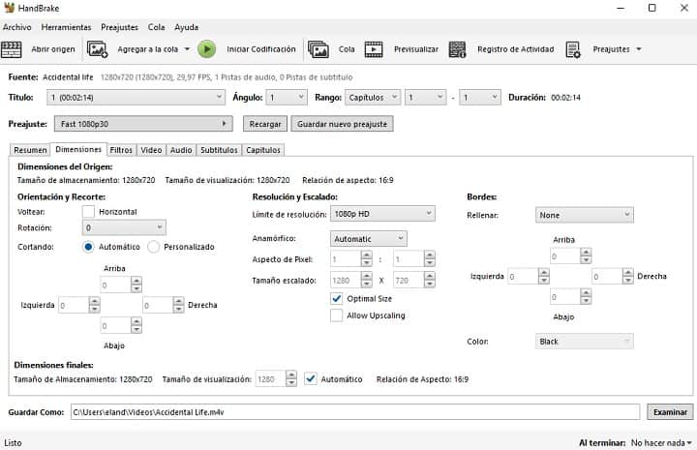The height and width of the screenshot is (450, 697).
Task: Click the crop Izquierda value stepper
Action: (x=79, y=305)
